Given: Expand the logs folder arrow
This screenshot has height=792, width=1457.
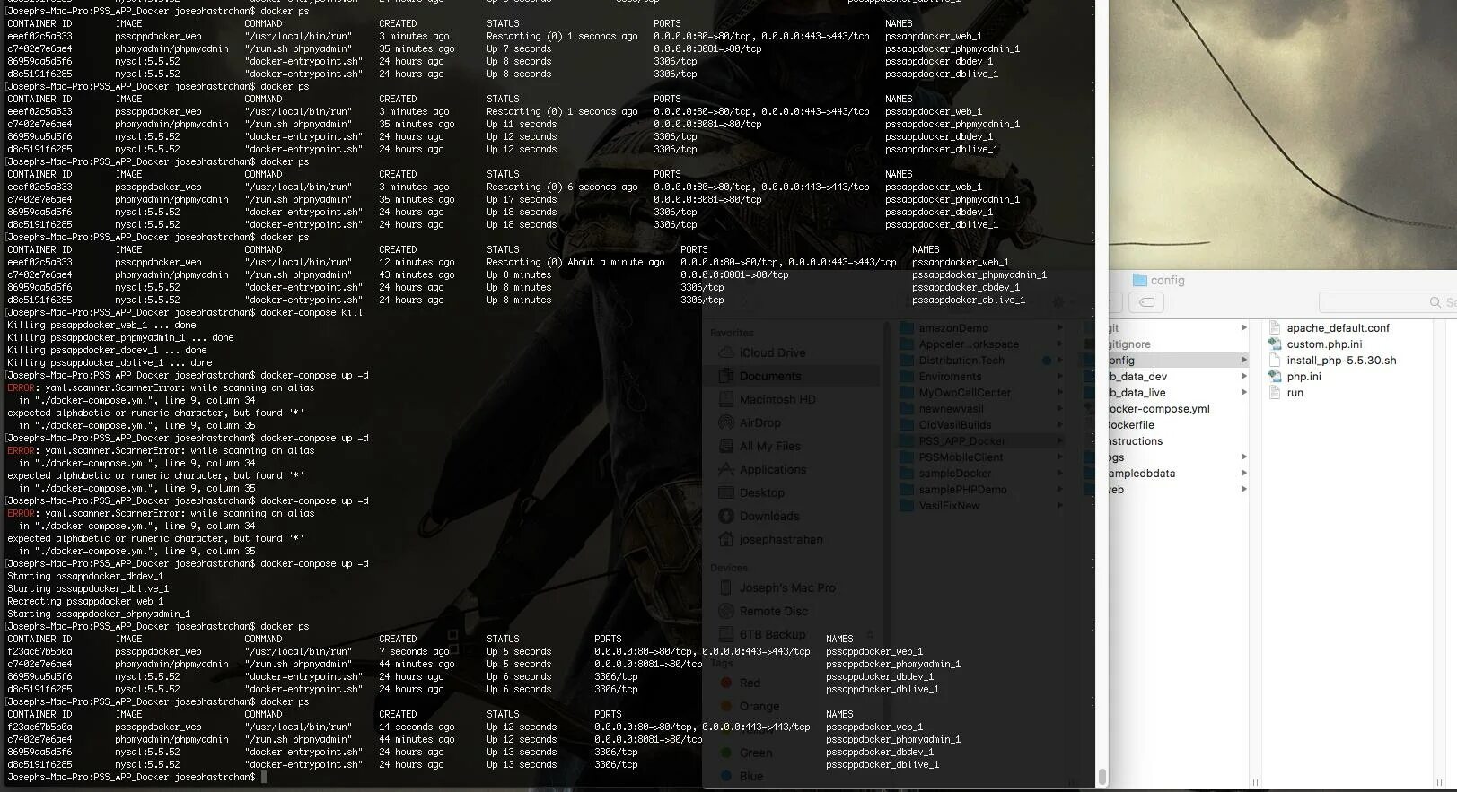Looking at the screenshot, I should (x=1243, y=457).
